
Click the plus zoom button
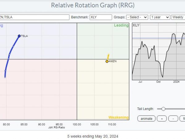click(x=162, y=119)
